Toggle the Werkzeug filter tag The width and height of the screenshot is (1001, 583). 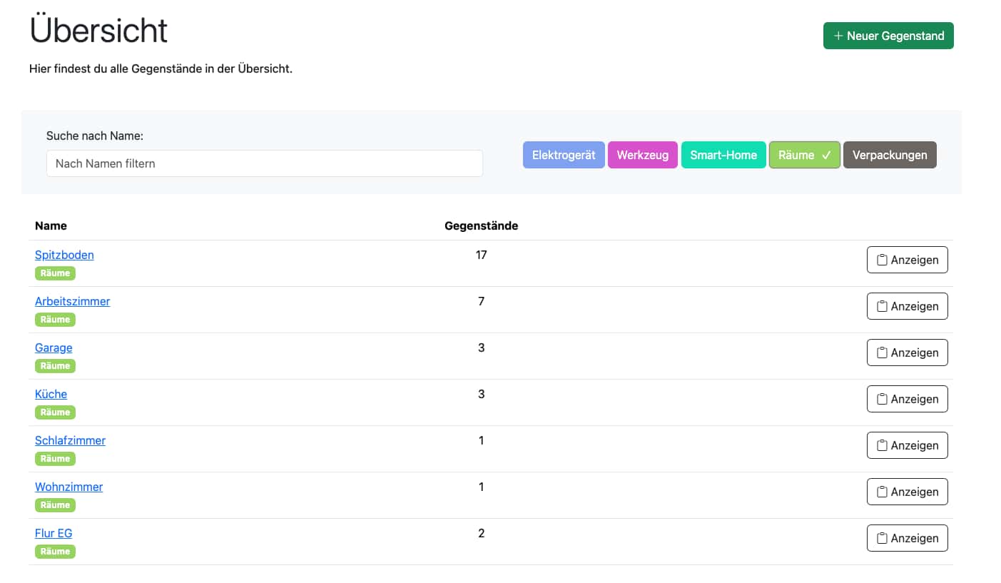[x=643, y=155]
